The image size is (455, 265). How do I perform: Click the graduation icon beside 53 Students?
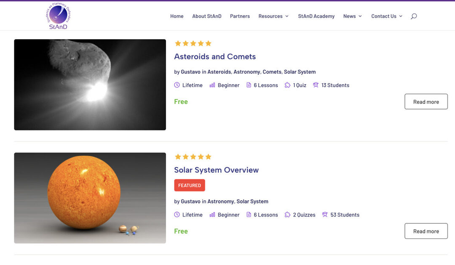click(x=325, y=215)
